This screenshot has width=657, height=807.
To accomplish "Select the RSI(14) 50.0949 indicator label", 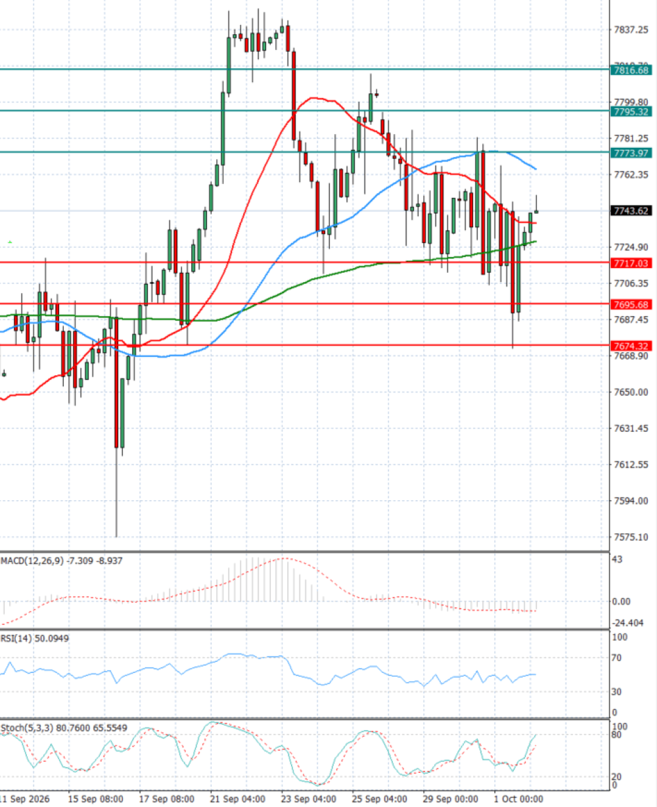I will (35, 638).
